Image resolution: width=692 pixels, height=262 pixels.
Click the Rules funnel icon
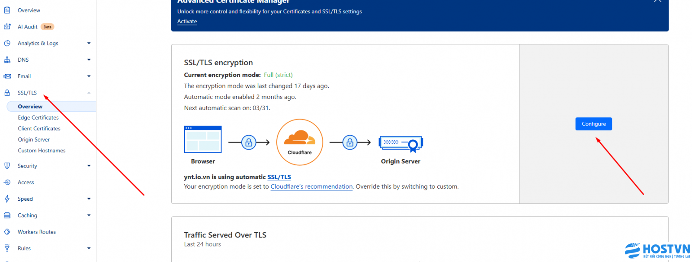click(7, 248)
